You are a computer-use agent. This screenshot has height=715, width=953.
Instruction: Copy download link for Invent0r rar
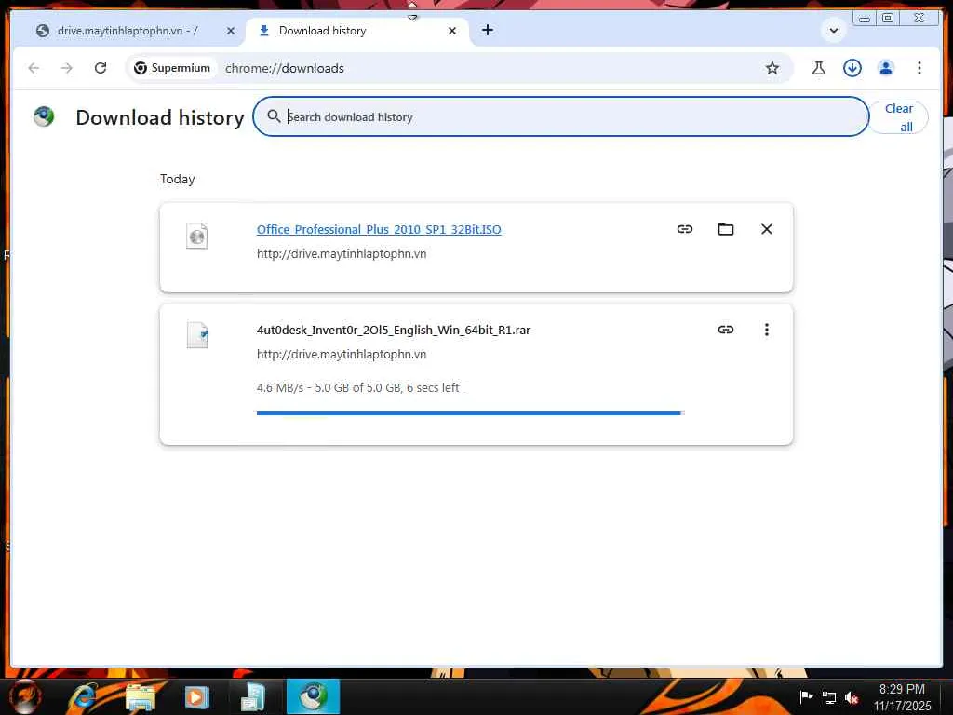(x=726, y=330)
